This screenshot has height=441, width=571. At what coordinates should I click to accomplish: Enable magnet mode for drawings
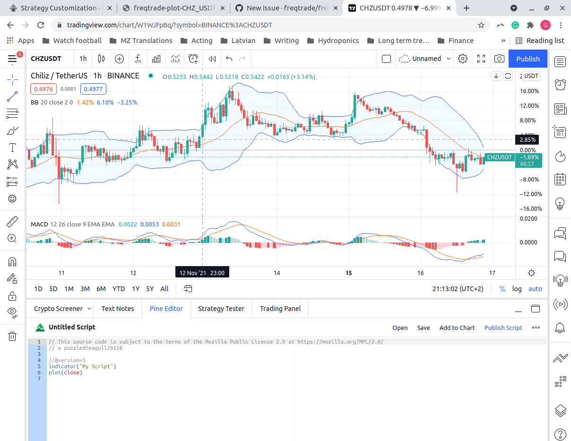point(12,261)
